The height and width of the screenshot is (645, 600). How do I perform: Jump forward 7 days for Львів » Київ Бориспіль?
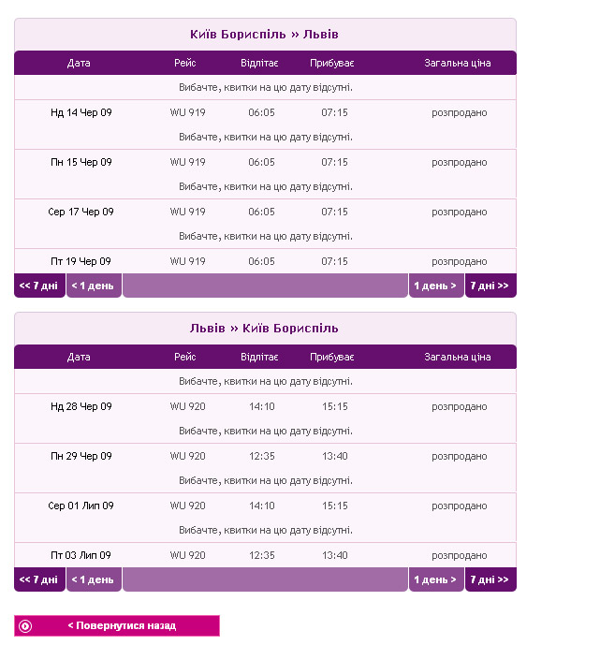pyautogui.click(x=490, y=579)
